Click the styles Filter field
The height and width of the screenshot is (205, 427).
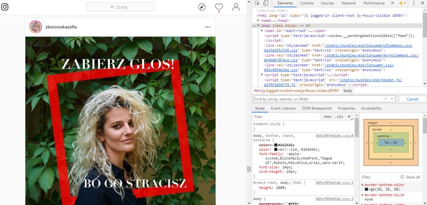286,116
